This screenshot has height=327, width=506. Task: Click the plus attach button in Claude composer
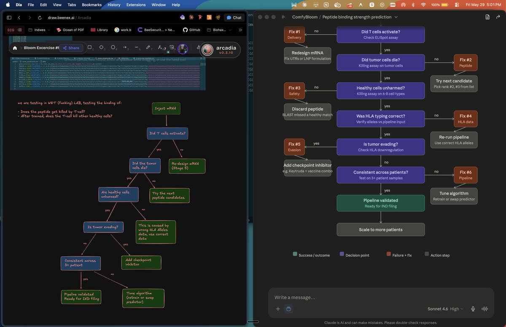[x=278, y=309]
